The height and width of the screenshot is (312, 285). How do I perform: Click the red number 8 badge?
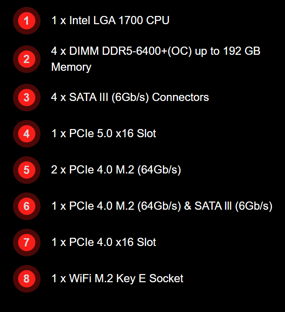pyautogui.click(x=27, y=279)
